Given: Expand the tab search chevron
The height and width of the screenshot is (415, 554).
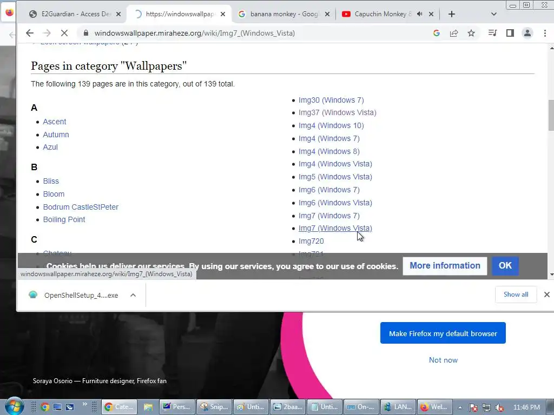Looking at the screenshot, I should click(494, 14).
